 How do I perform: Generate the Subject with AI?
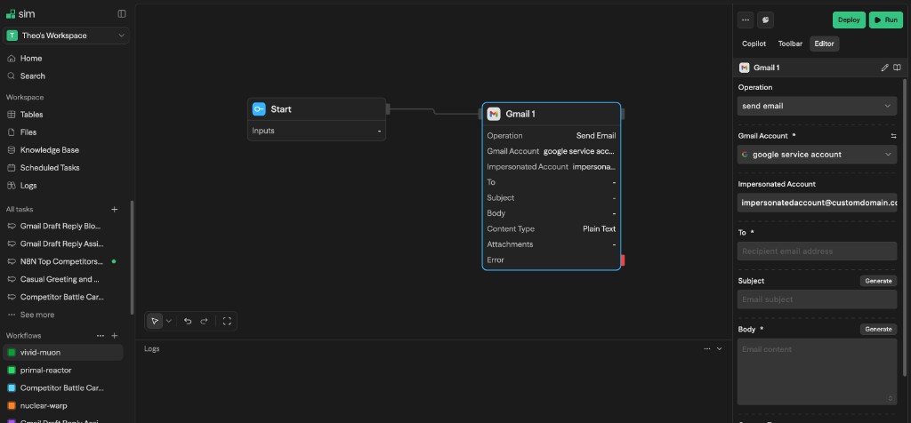(x=878, y=281)
